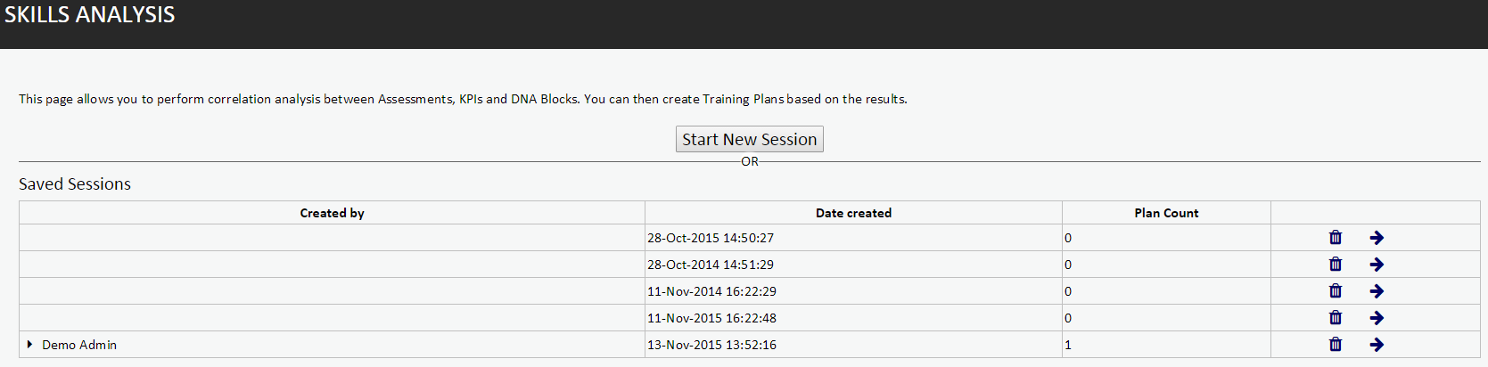The width and height of the screenshot is (1488, 367).
Task: Delete the 28-Oct-2015 14:50:27 session
Action: (1336, 237)
